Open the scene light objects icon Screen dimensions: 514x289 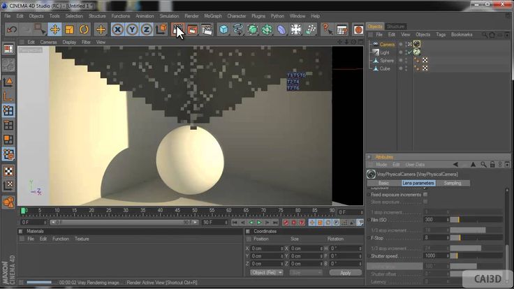pos(295,29)
